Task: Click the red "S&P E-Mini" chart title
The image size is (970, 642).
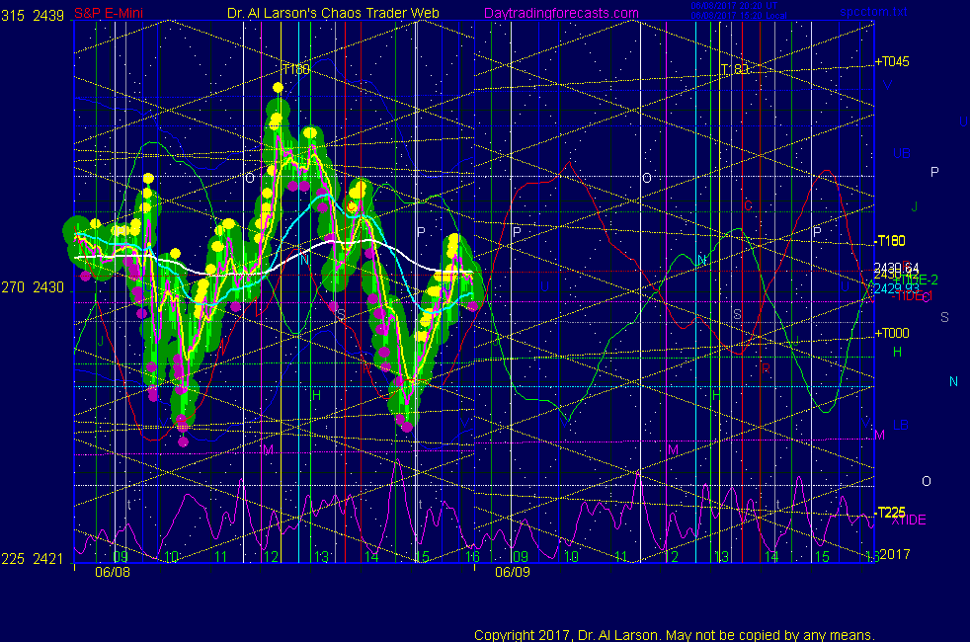Action: [x=109, y=13]
